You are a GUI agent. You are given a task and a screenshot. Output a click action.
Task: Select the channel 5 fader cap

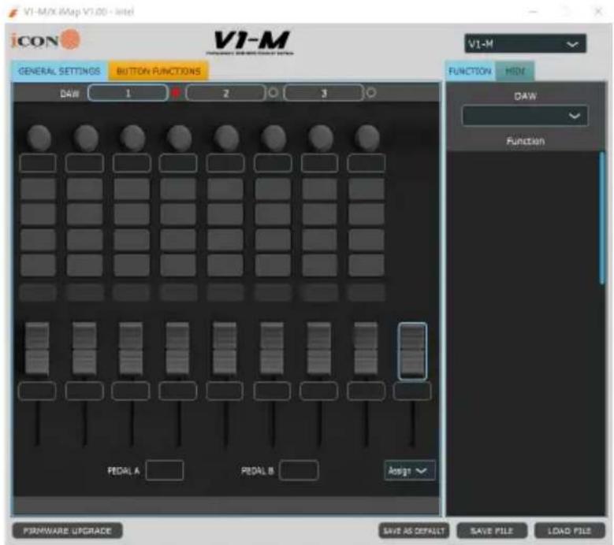[x=225, y=348]
